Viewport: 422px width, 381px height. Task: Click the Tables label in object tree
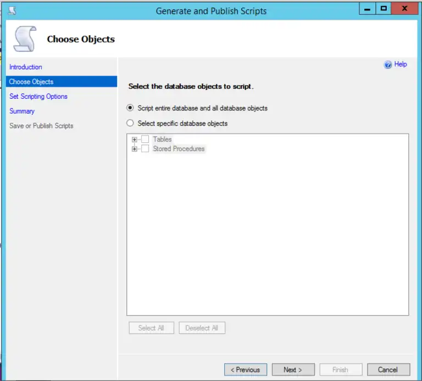click(162, 139)
